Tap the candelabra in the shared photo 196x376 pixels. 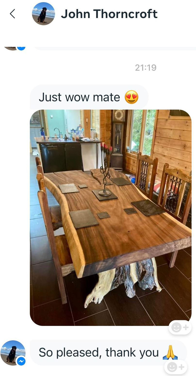click(x=106, y=170)
